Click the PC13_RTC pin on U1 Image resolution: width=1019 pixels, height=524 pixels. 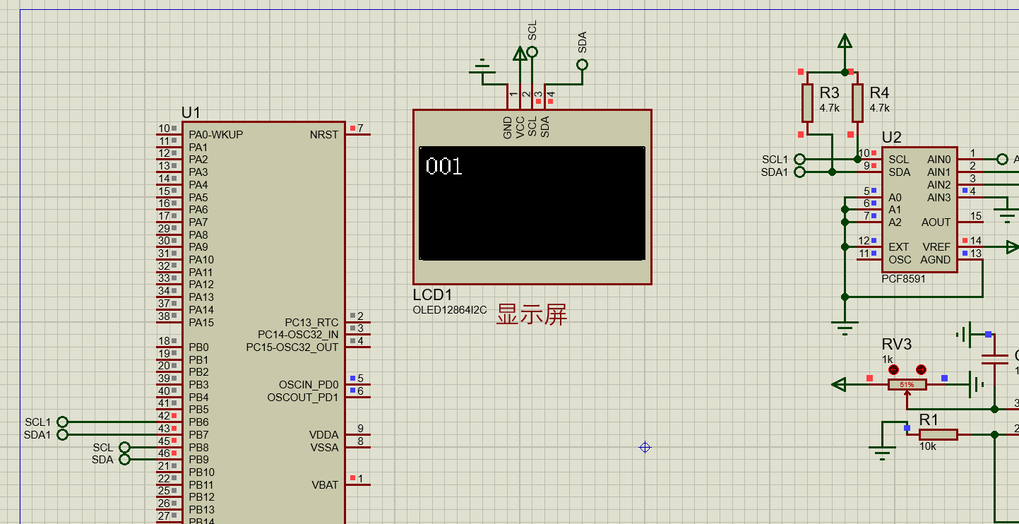click(311, 322)
